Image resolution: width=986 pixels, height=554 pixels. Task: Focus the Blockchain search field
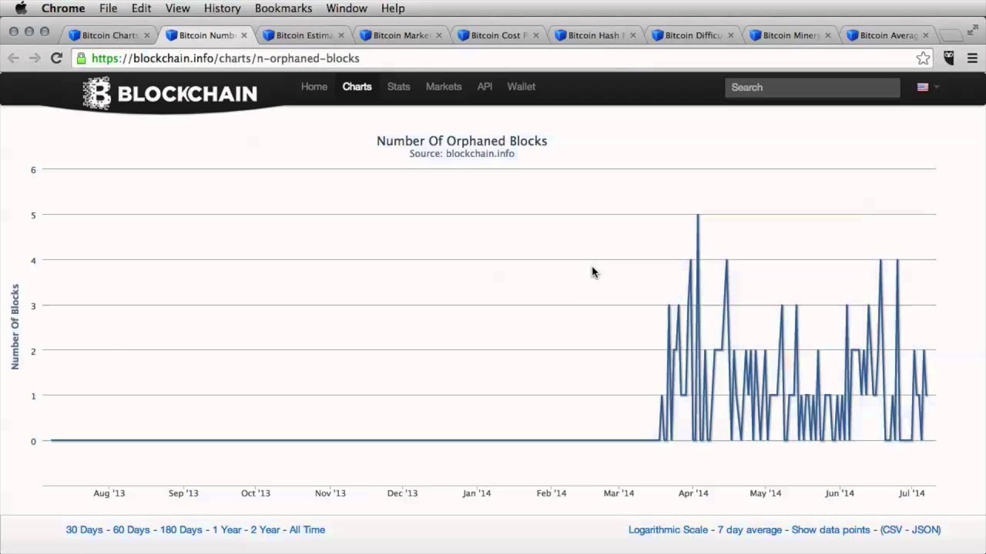(x=812, y=88)
